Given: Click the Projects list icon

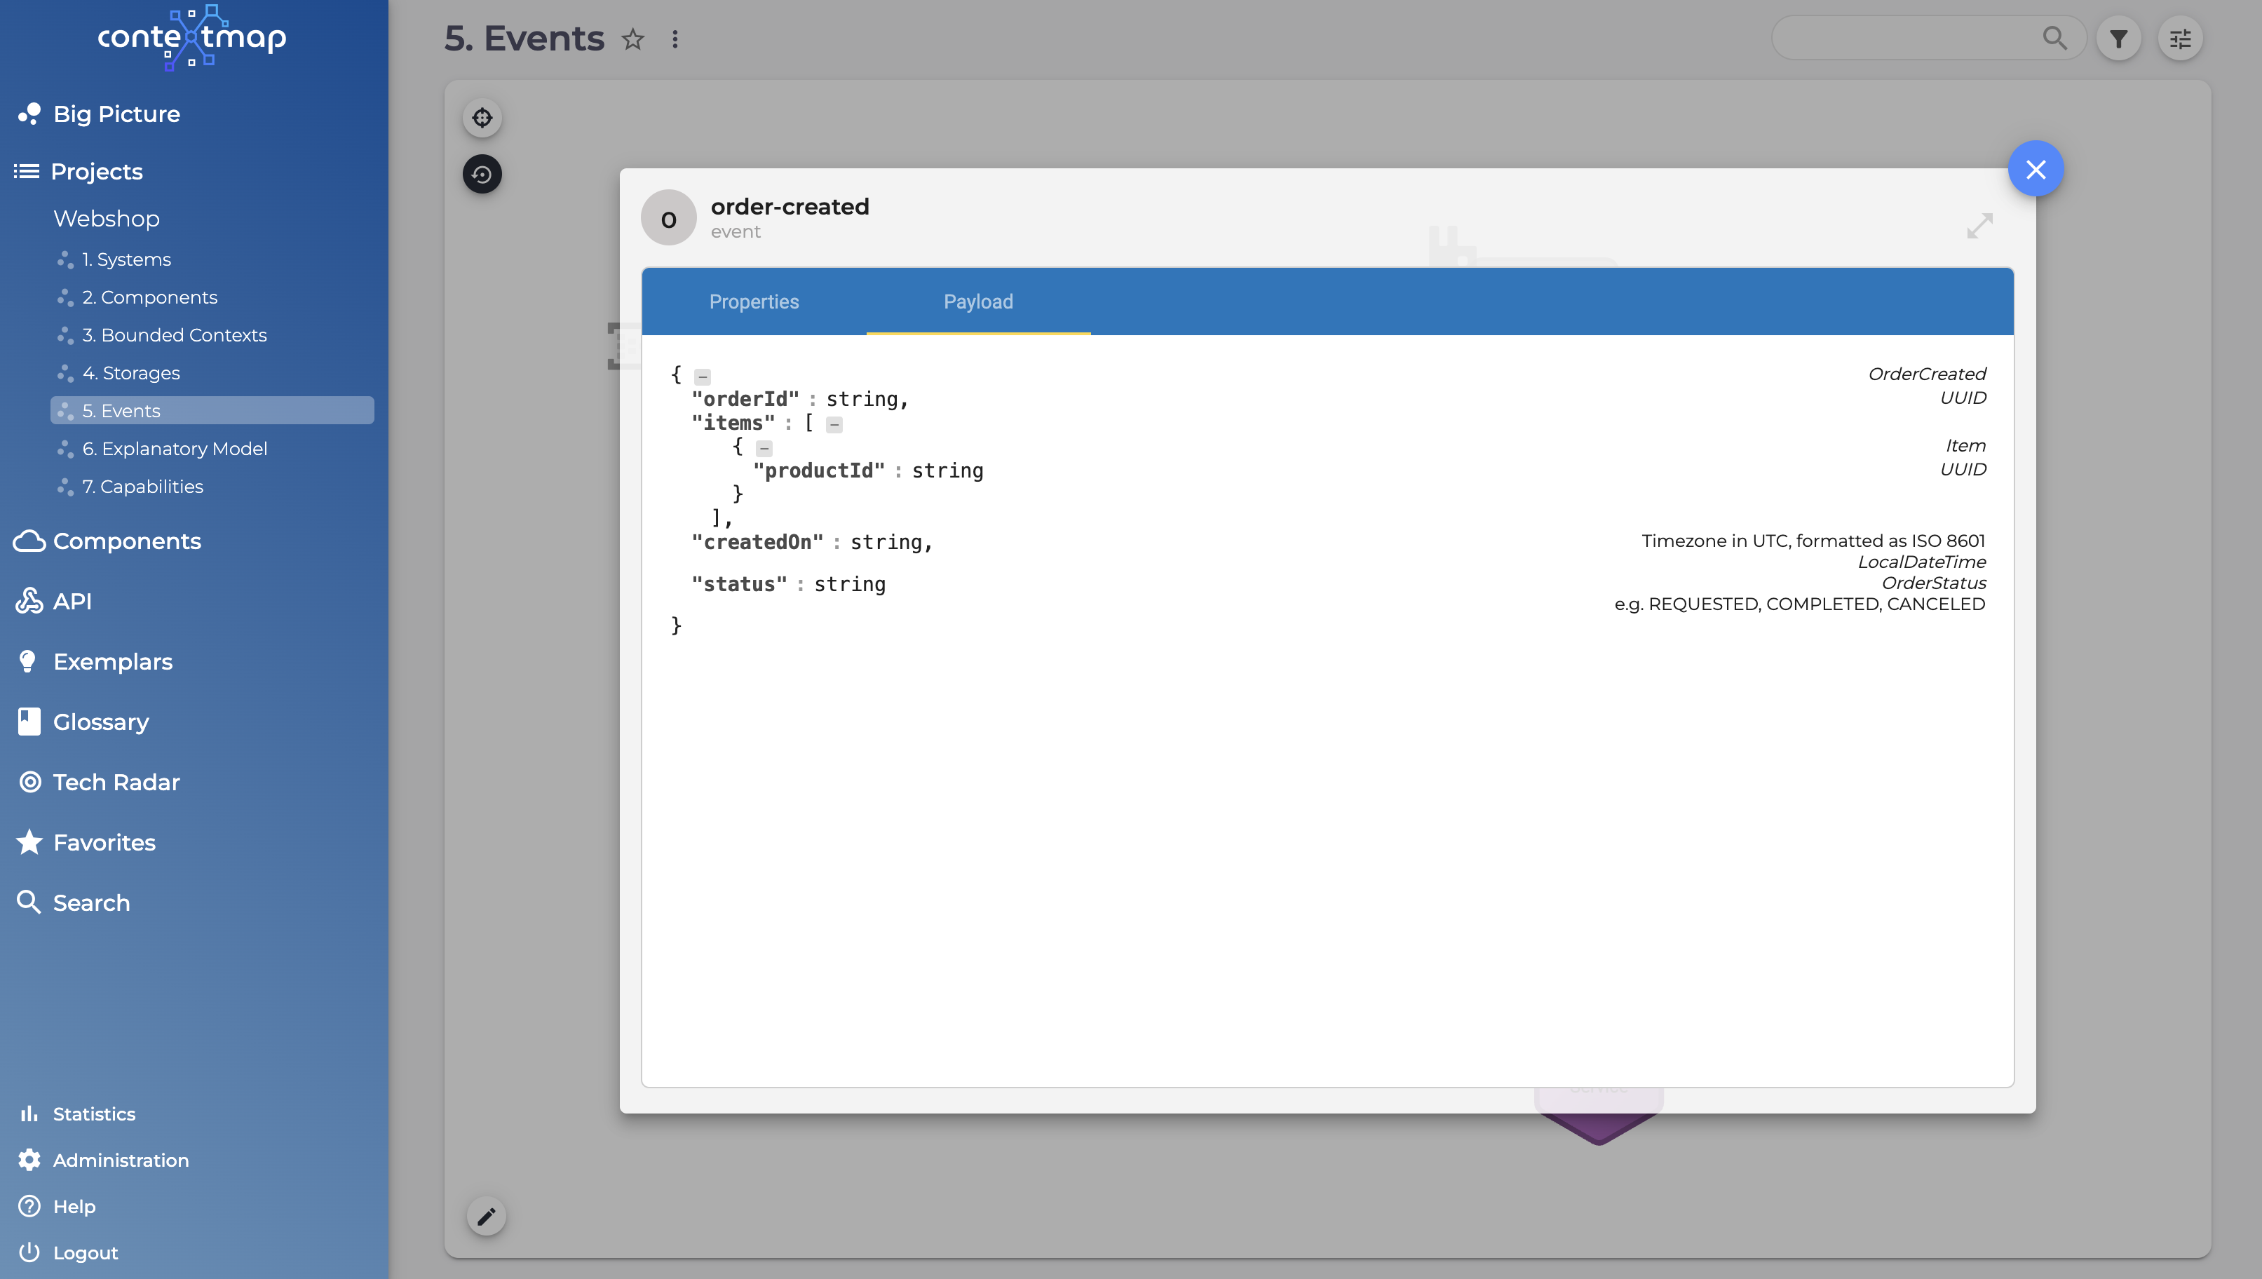Looking at the screenshot, I should point(27,171).
